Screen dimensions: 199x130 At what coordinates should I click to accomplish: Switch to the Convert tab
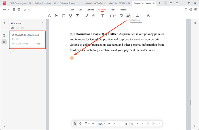coord(90,10)
